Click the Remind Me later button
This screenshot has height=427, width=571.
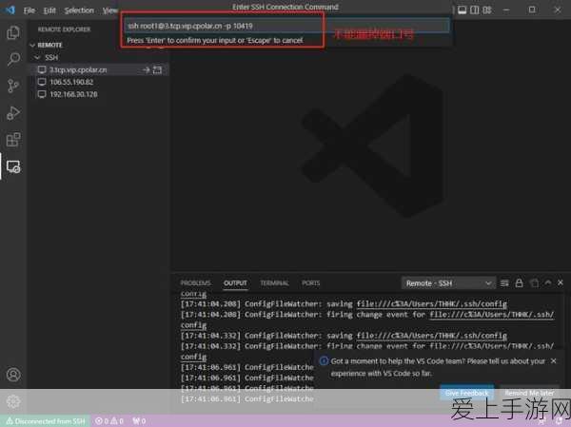pyautogui.click(x=529, y=393)
